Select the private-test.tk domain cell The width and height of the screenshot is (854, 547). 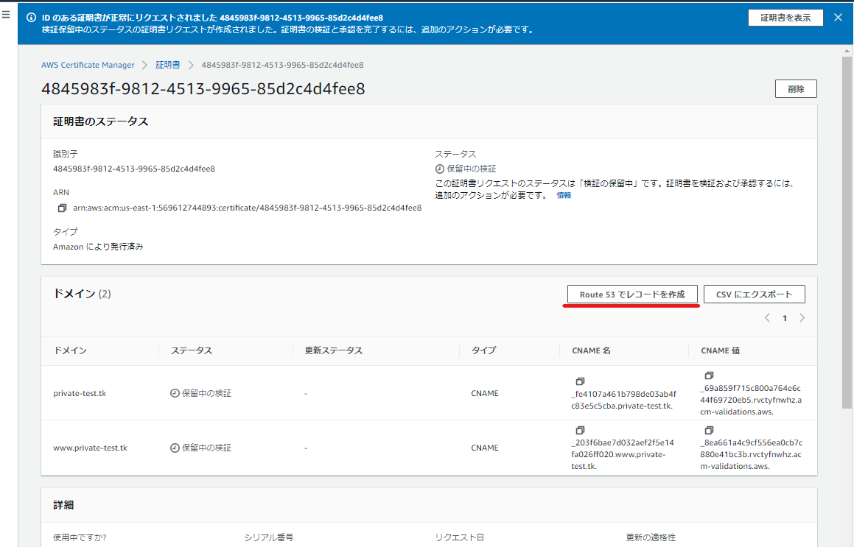(80, 393)
